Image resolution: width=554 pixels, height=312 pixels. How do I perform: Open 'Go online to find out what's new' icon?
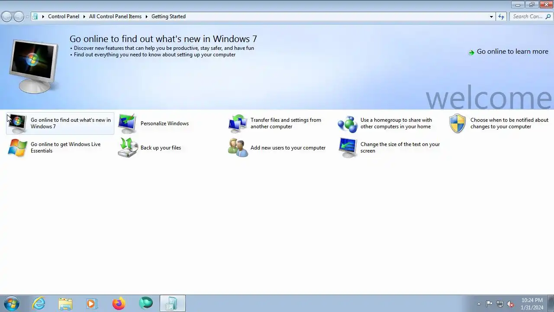point(17,123)
